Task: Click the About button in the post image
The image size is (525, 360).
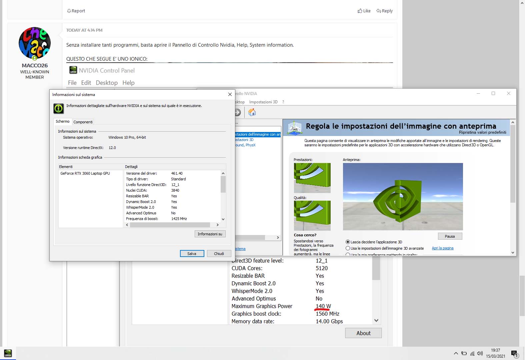Action: click(x=363, y=333)
